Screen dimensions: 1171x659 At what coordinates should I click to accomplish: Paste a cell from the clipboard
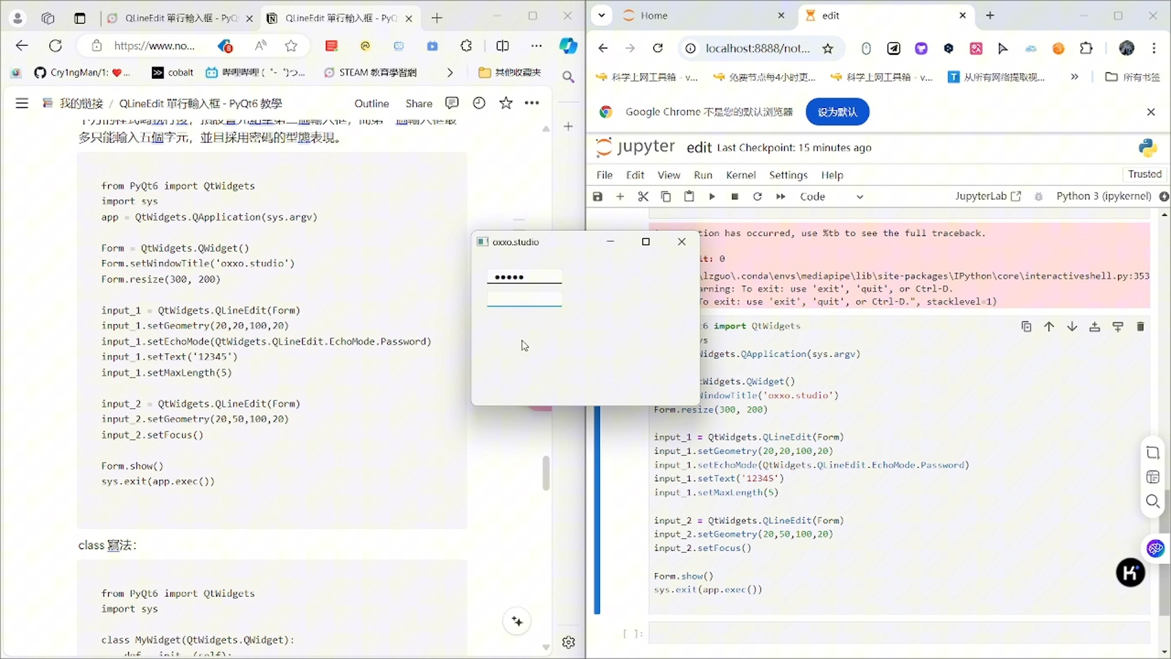point(689,196)
